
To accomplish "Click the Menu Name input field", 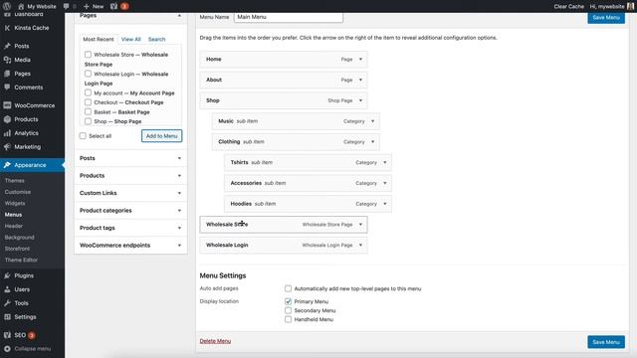I will (289, 17).
